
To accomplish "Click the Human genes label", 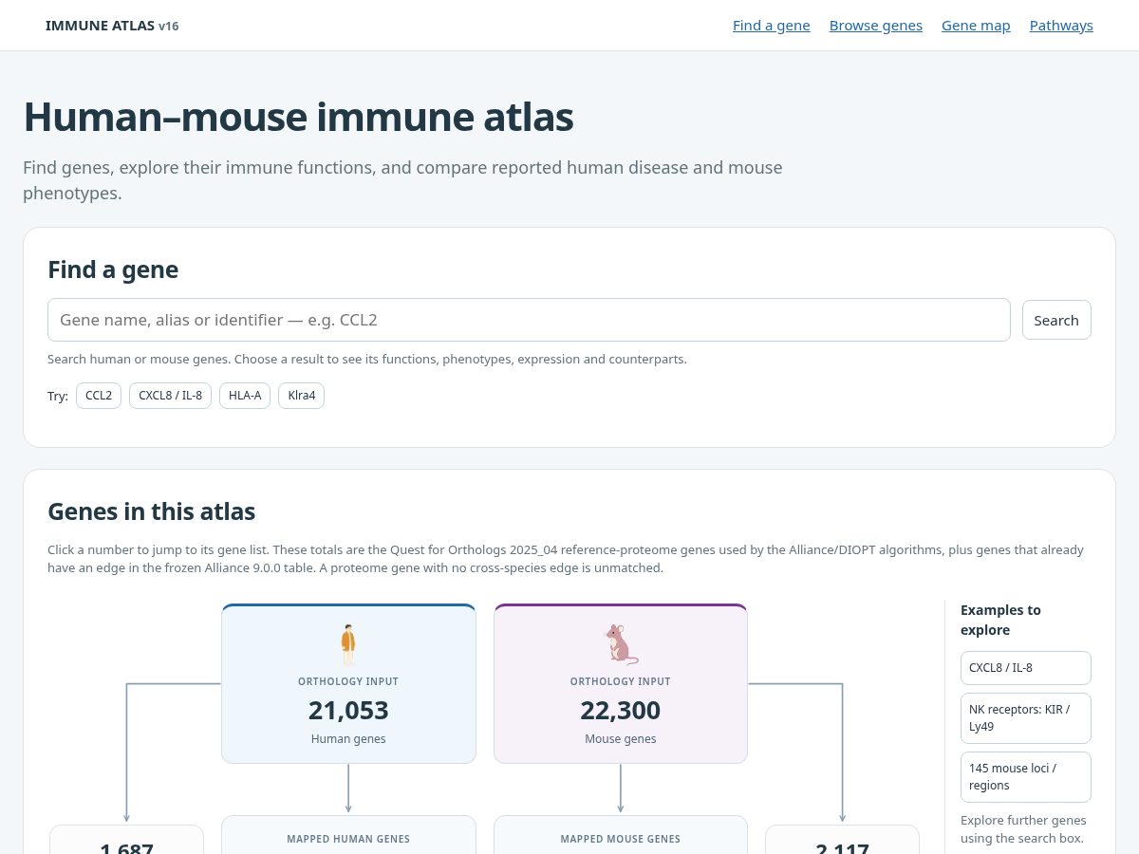I will 348,739.
